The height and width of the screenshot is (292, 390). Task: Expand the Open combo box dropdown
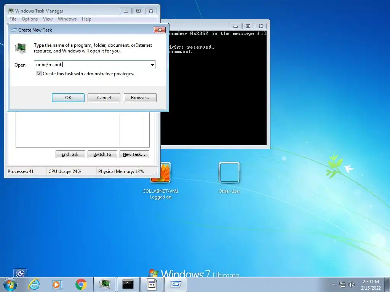[x=152, y=65]
